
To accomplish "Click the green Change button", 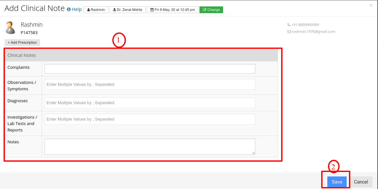I will pos(211,10).
